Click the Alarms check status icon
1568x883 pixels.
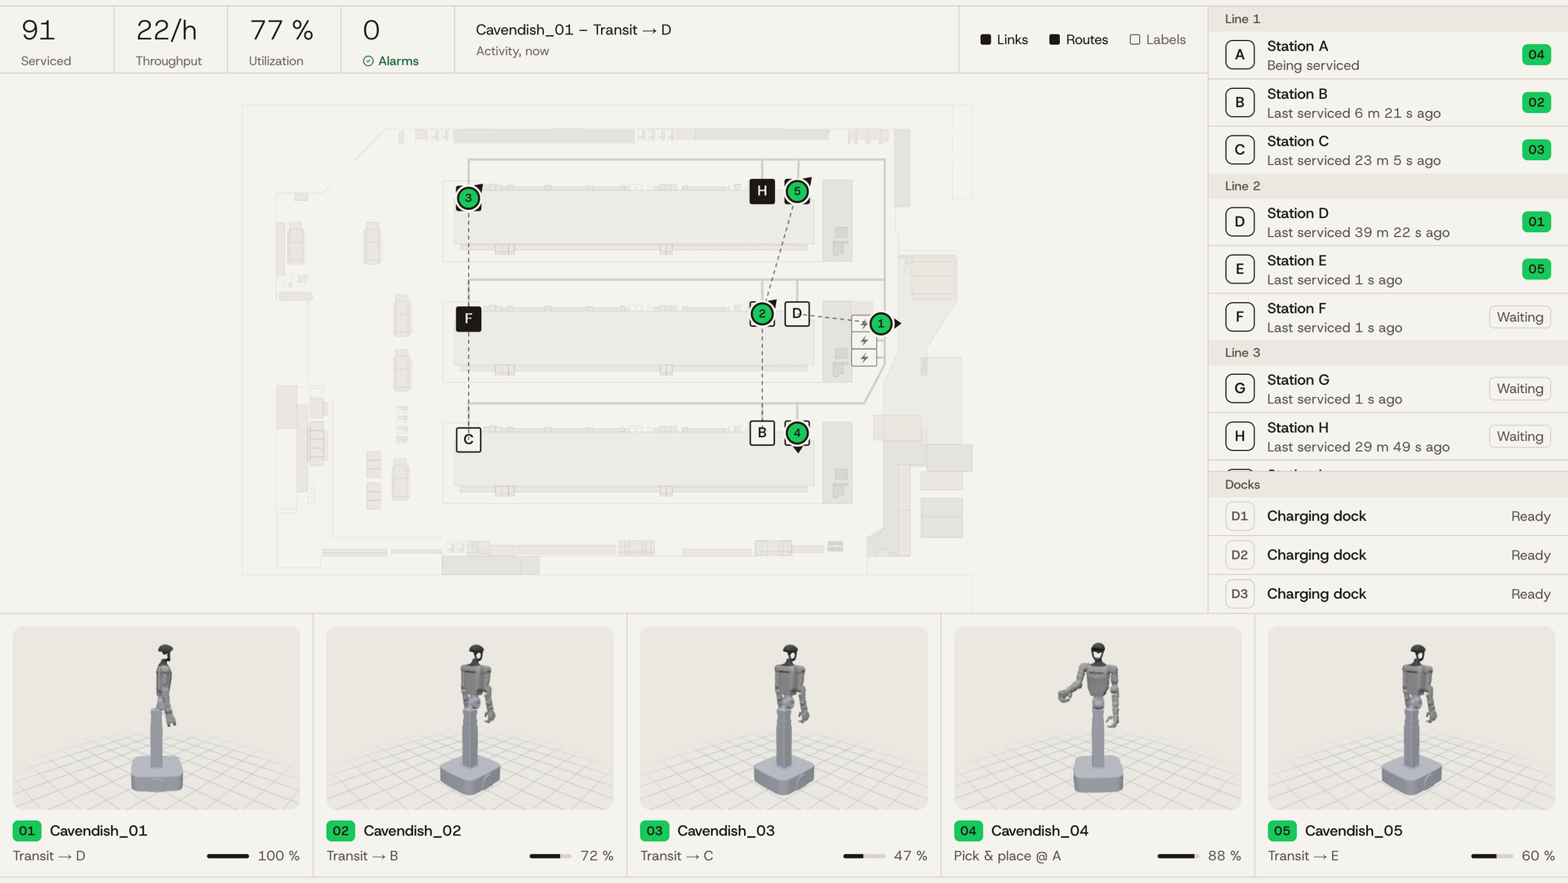pyautogui.click(x=368, y=61)
